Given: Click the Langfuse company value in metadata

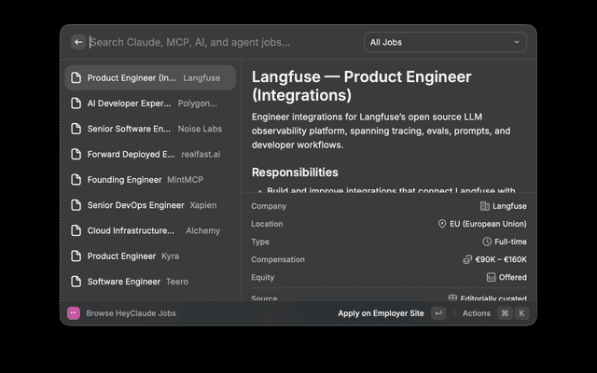Looking at the screenshot, I should pos(509,206).
